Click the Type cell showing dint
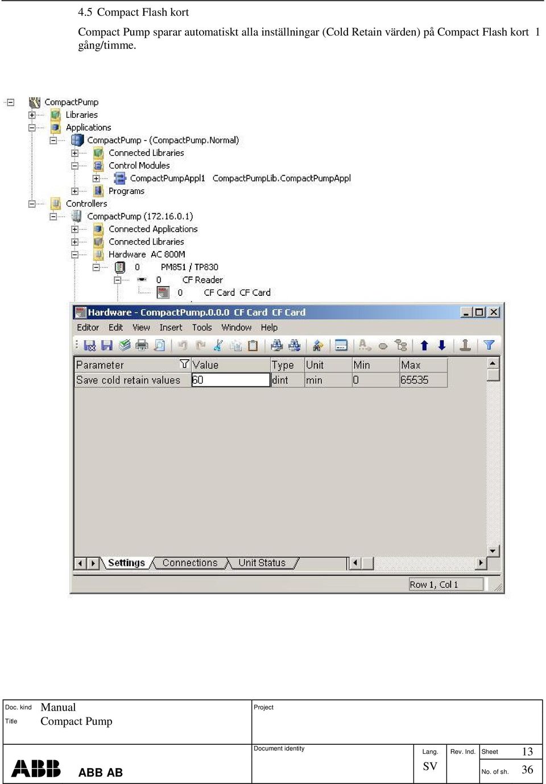This screenshot has height=784, width=546. 287,379
